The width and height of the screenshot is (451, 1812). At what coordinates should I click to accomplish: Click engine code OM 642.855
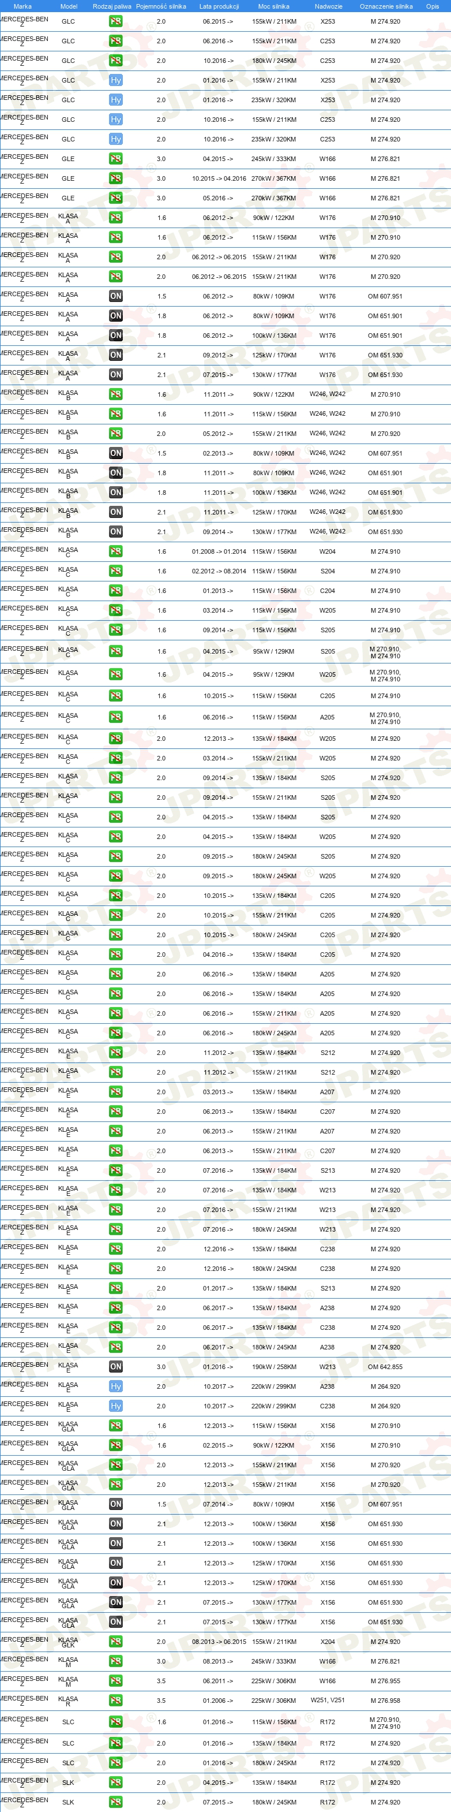tap(386, 1367)
